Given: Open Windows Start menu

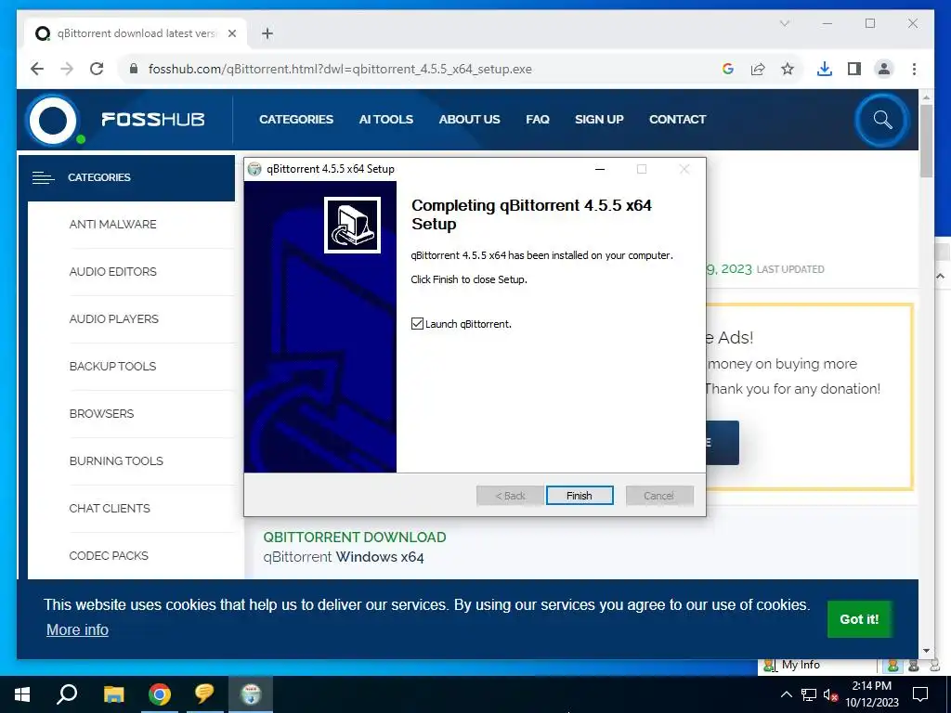Looking at the screenshot, I should click(22, 694).
